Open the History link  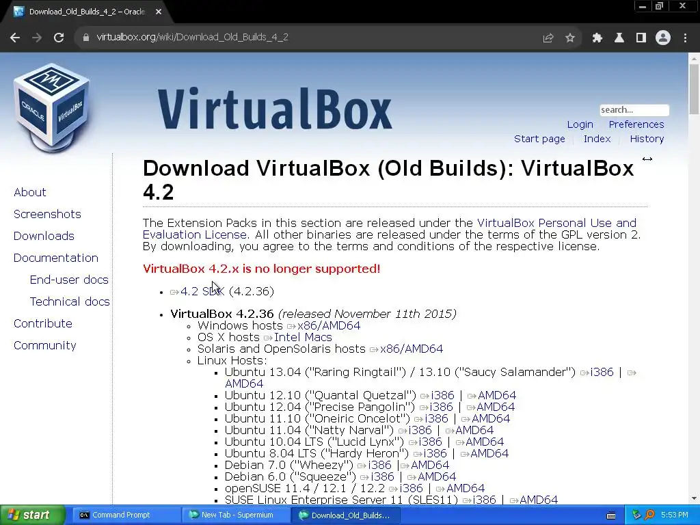pyautogui.click(x=647, y=139)
